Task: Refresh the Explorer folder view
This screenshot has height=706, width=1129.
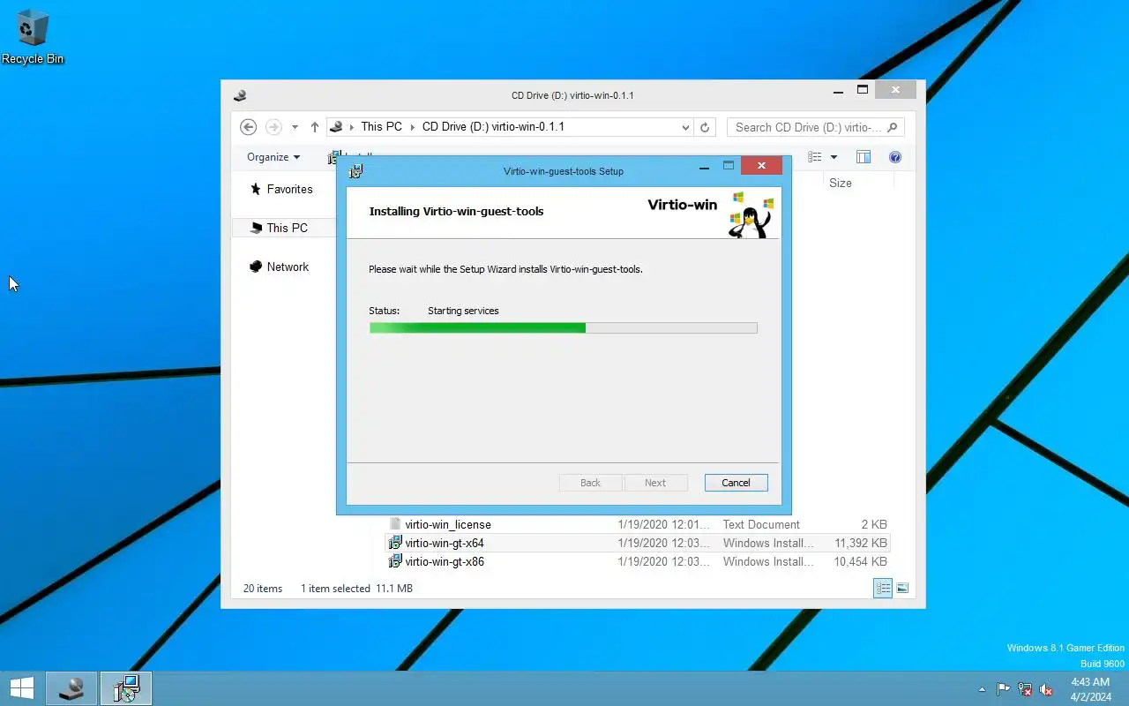Action: point(704,127)
